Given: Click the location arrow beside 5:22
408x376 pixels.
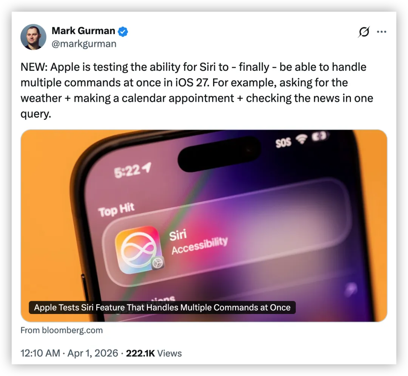Looking at the screenshot, I should pos(147,167).
